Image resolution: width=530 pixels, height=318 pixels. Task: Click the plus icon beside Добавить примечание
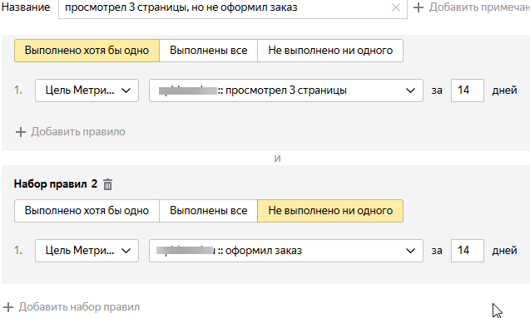pyautogui.click(x=419, y=7)
